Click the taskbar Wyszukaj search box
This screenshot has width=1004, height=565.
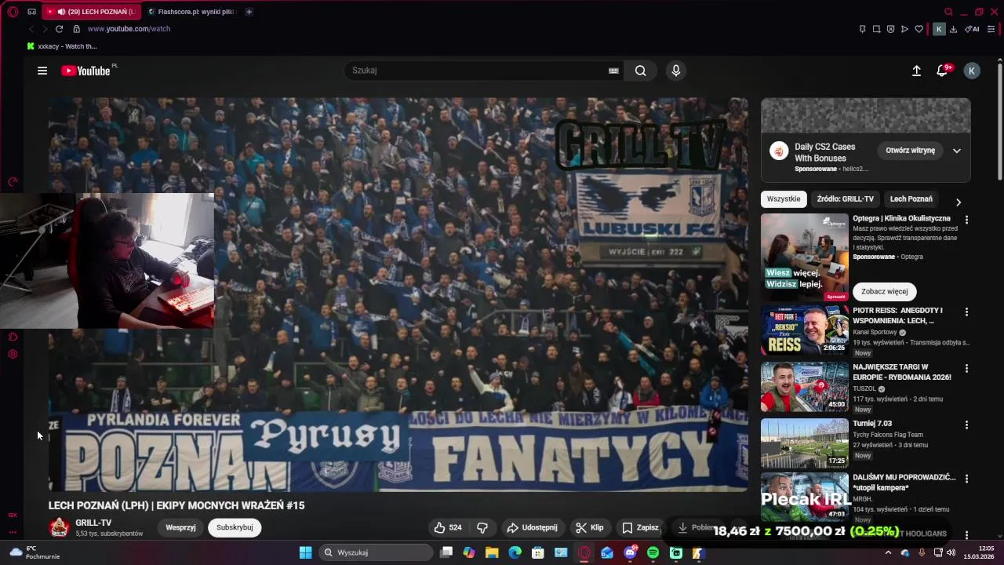pyautogui.click(x=376, y=552)
